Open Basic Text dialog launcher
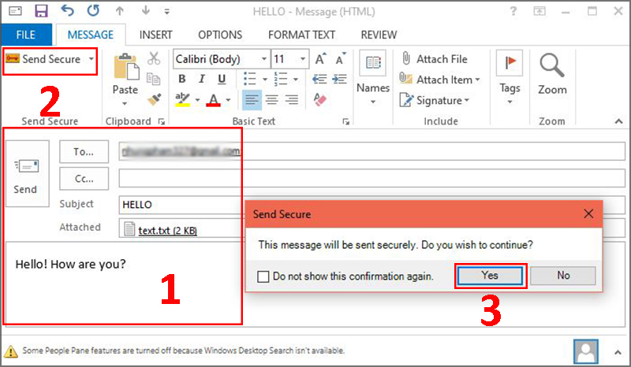631x367 pixels. 345,121
